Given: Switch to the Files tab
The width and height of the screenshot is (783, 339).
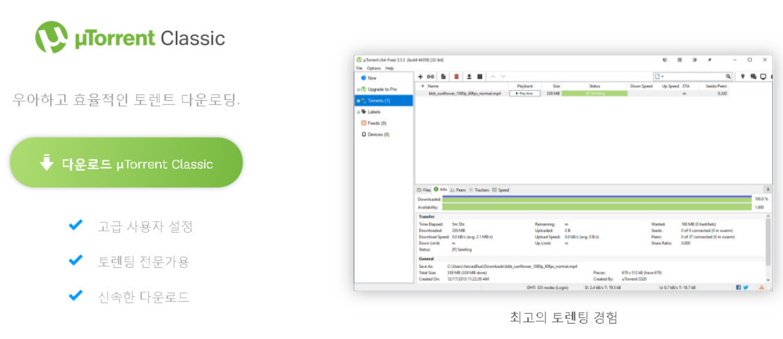Looking at the screenshot, I should click(424, 190).
